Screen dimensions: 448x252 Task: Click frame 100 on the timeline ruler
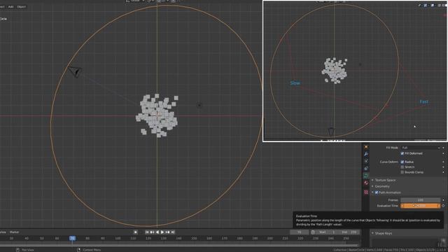pos(118,238)
